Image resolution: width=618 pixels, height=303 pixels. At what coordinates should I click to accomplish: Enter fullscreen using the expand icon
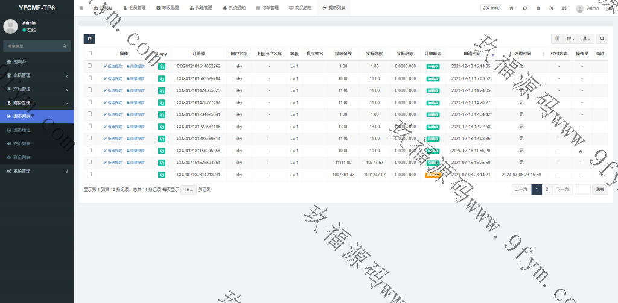coord(564,8)
